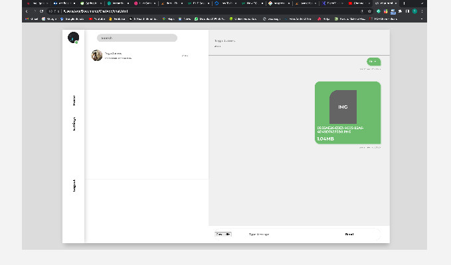Screen dimensions: 451x265
Task: Open the Chrome profile avatar in toolbar
Action: 414,11
